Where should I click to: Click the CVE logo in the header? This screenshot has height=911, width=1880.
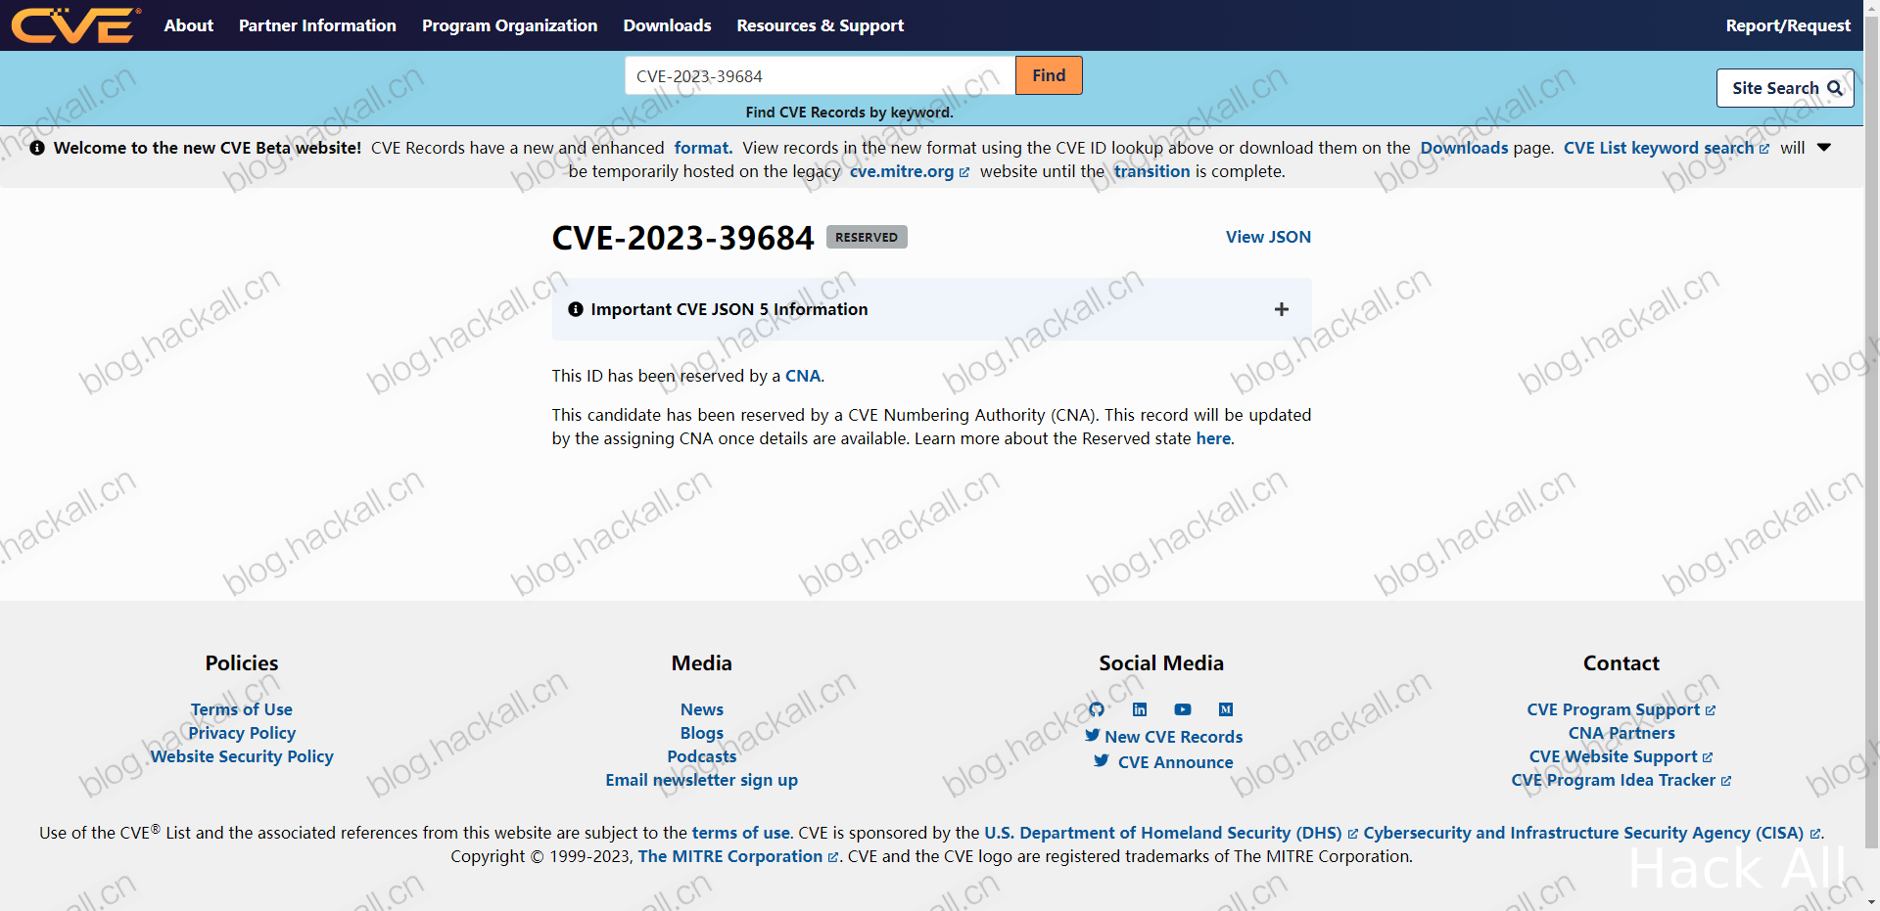coord(75,25)
